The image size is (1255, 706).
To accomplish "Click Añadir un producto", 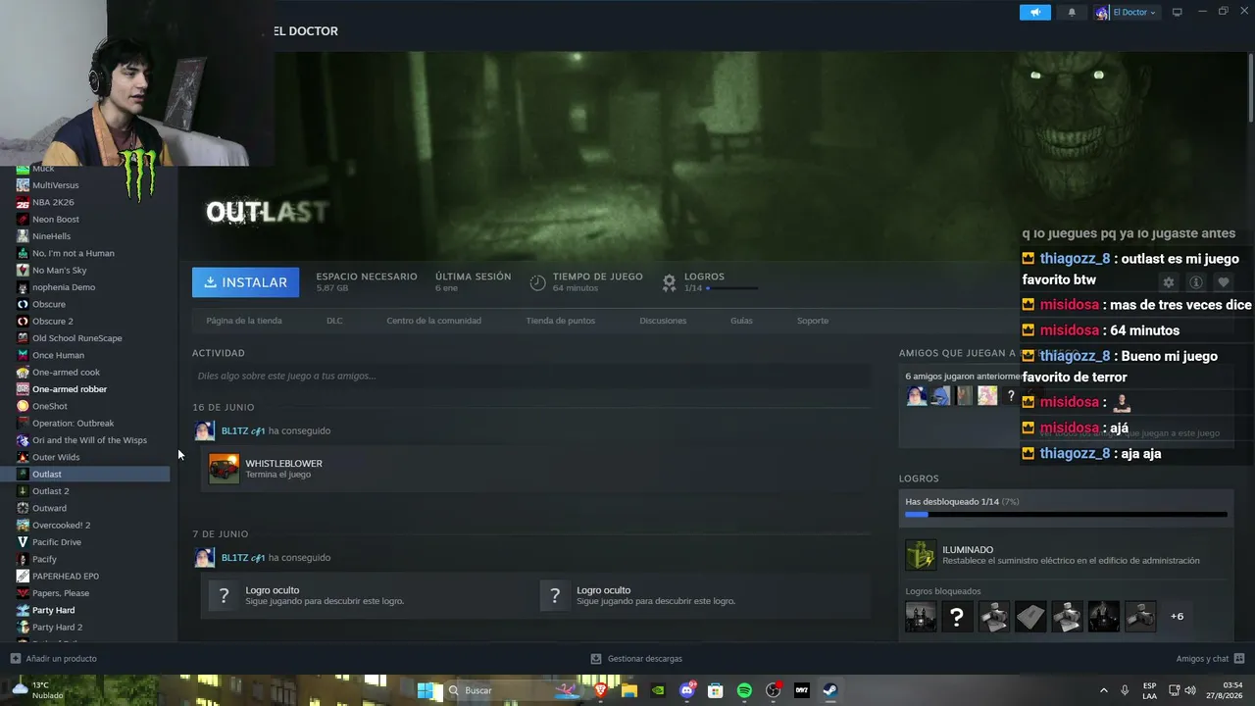I will click(x=54, y=659).
